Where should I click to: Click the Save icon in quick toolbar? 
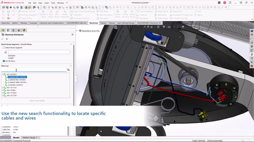coord(8,11)
